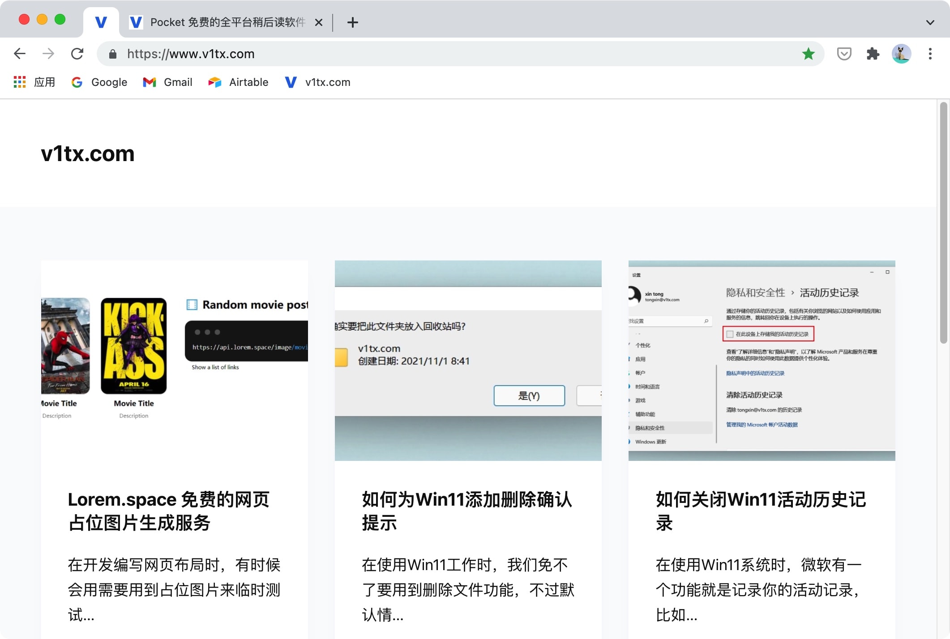Click the forward navigation arrow
The image size is (950, 639).
pos(48,54)
